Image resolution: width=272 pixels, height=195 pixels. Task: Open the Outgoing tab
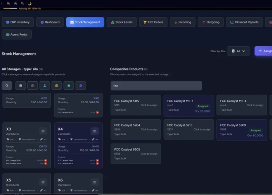click(211, 22)
